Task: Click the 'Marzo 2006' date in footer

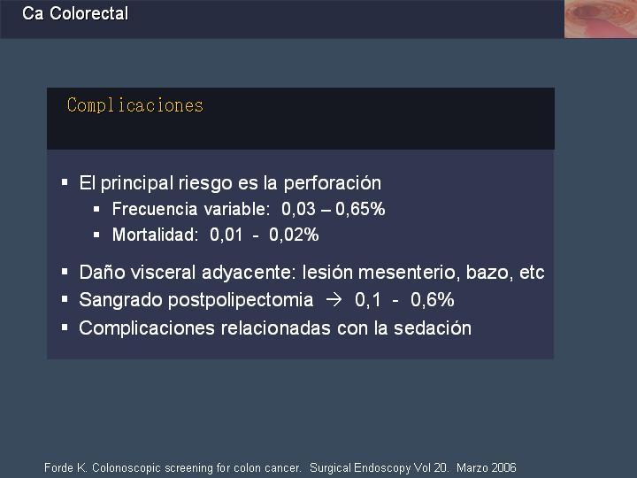Action: point(487,468)
